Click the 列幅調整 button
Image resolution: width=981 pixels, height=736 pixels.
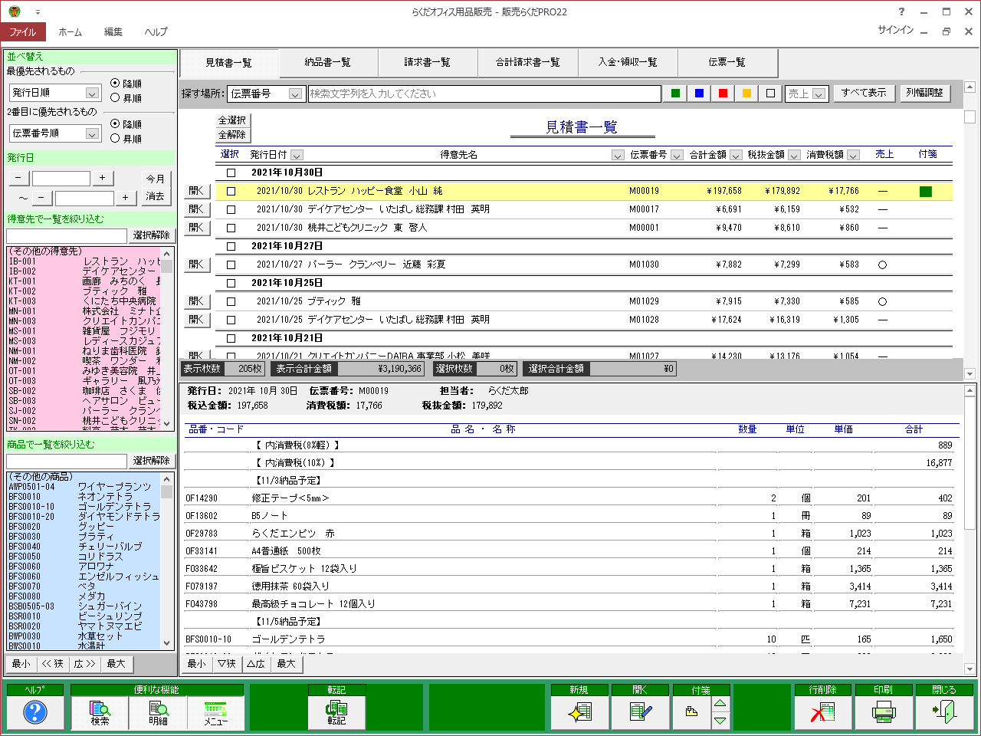tap(924, 93)
